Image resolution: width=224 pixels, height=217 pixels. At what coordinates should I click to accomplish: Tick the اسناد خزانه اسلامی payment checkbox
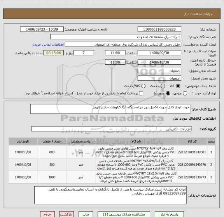[x=141, y=94]
